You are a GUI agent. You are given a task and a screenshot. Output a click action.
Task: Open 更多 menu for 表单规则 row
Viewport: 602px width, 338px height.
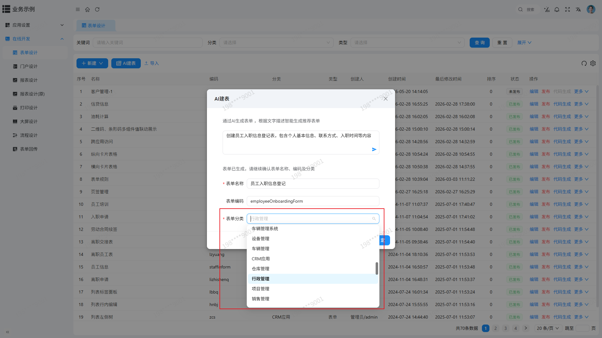click(x=581, y=179)
